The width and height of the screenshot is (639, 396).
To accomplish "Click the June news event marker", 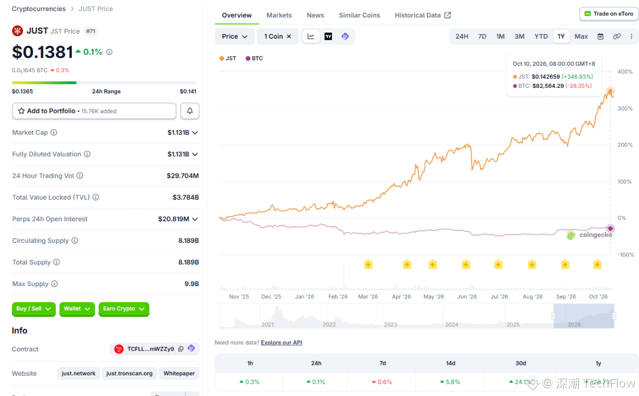I will (x=466, y=264).
